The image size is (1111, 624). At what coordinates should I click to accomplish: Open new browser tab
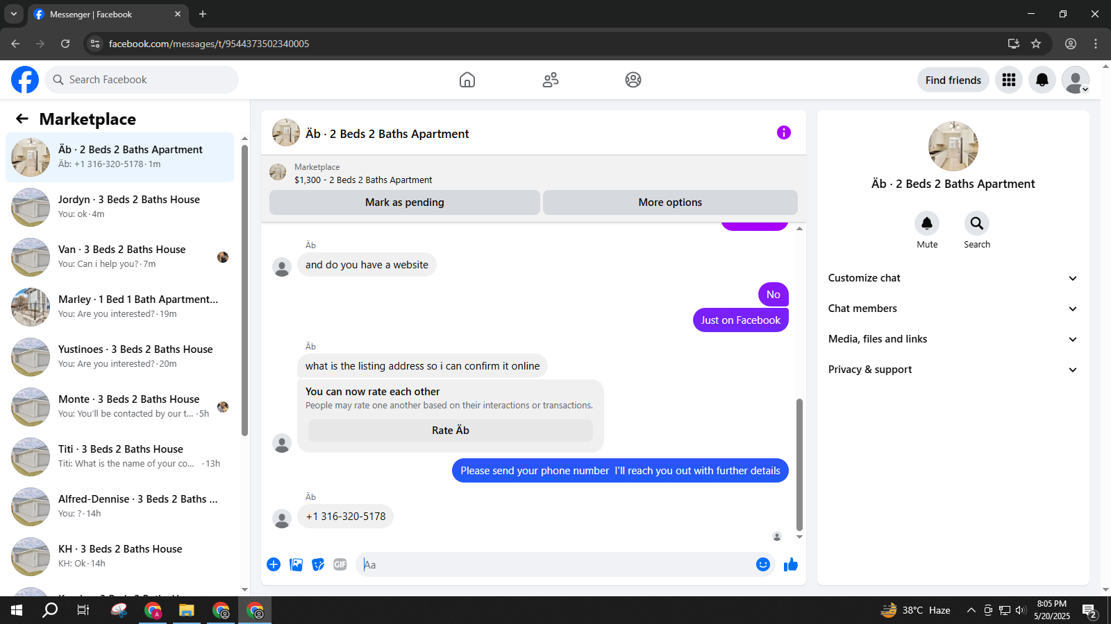[x=203, y=14]
